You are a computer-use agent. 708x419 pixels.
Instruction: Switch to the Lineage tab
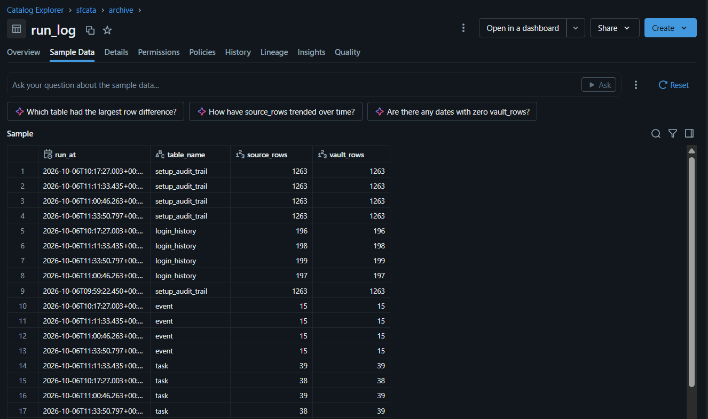pyautogui.click(x=274, y=52)
